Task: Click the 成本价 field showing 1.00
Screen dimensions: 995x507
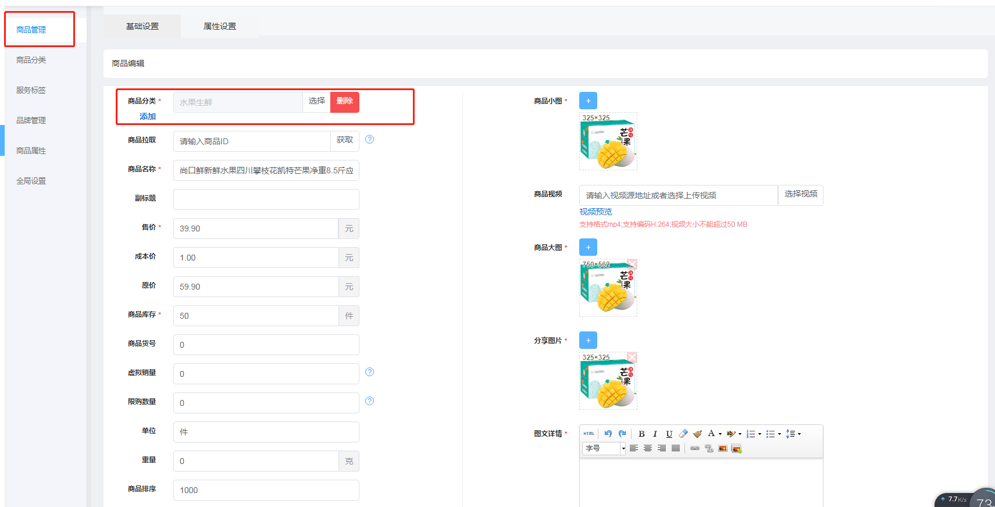Action: [256, 258]
